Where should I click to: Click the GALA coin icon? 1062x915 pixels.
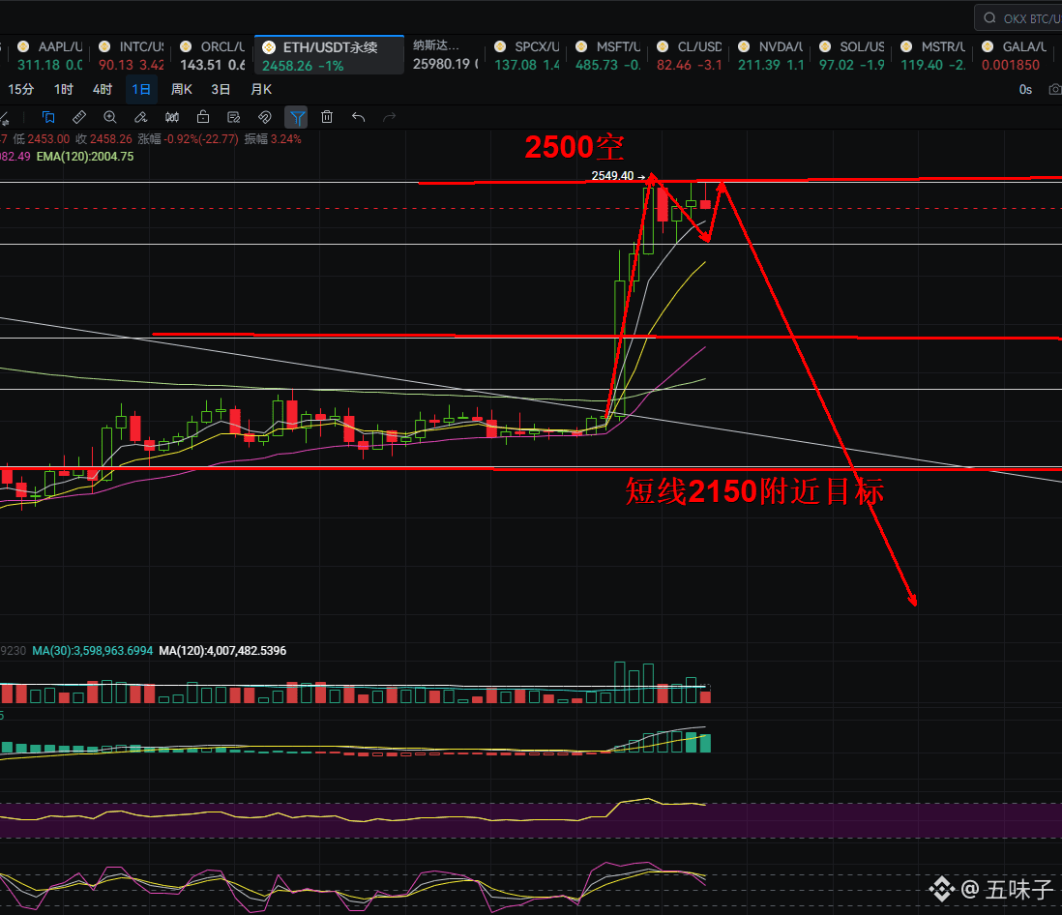coord(988,46)
